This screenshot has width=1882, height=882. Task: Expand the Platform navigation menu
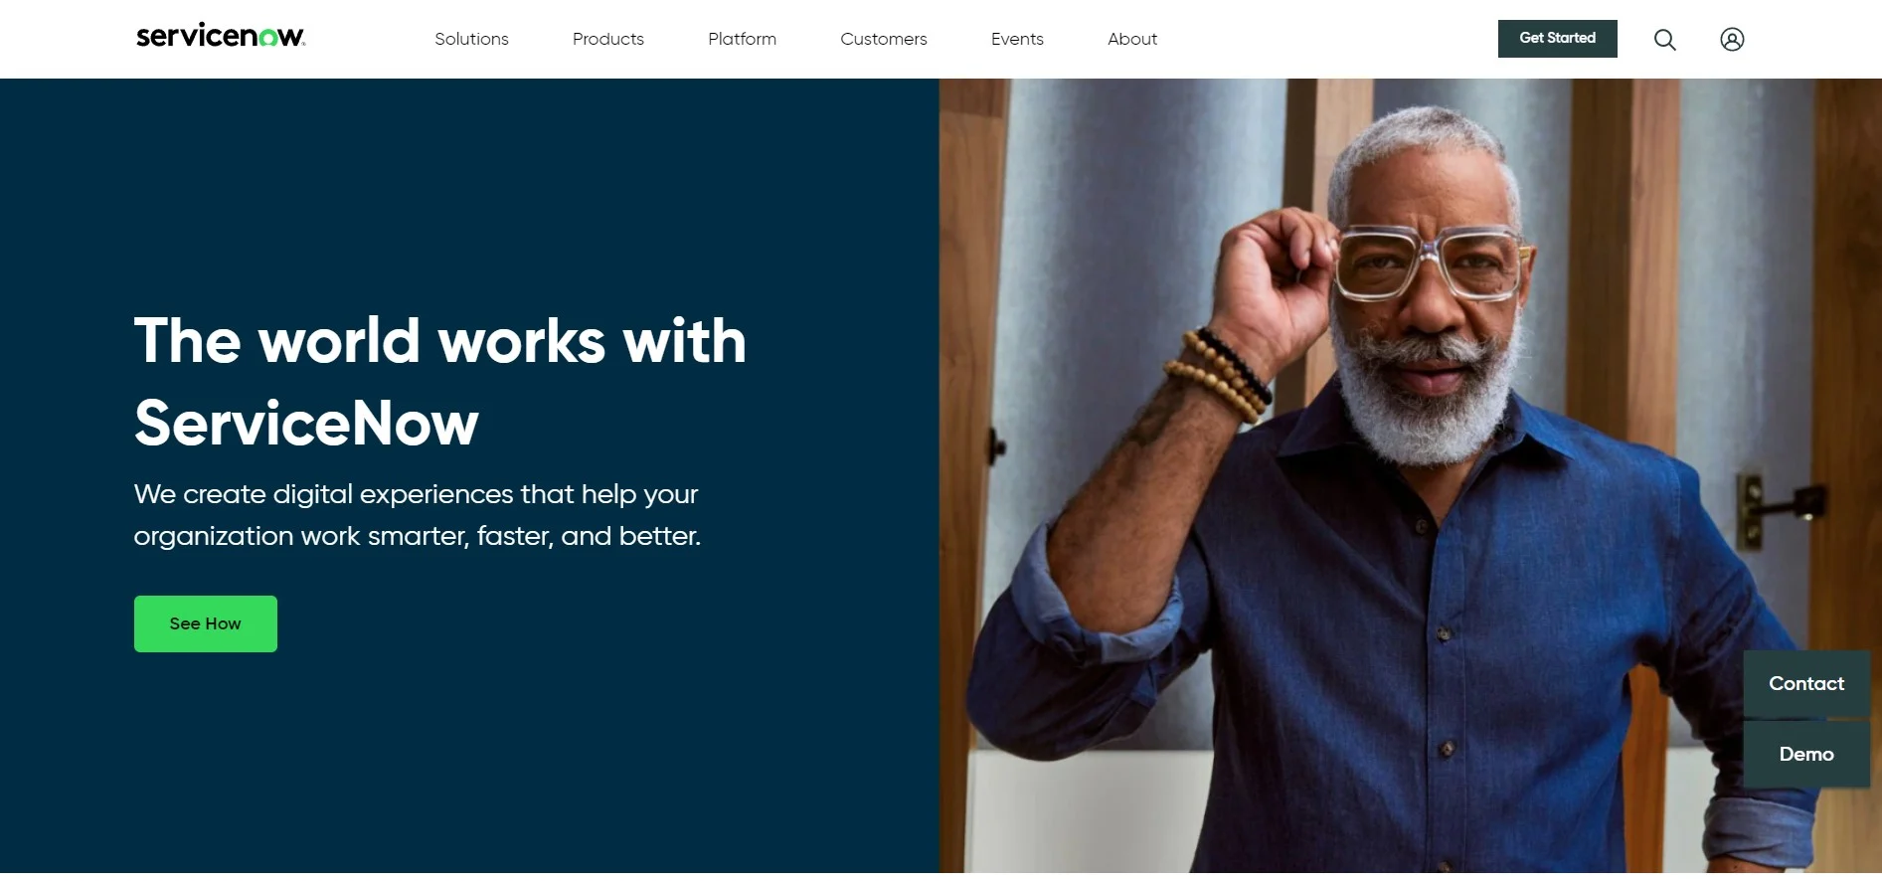tap(742, 39)
